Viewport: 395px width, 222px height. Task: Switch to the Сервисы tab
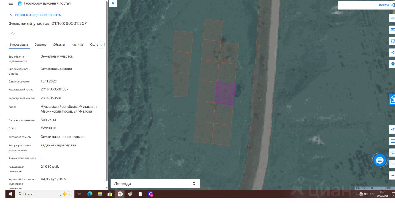coord(40,45)
